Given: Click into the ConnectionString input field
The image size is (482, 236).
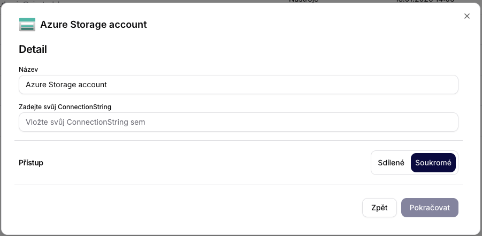Looking at the screenshot, I should click(x=238, y=122).
